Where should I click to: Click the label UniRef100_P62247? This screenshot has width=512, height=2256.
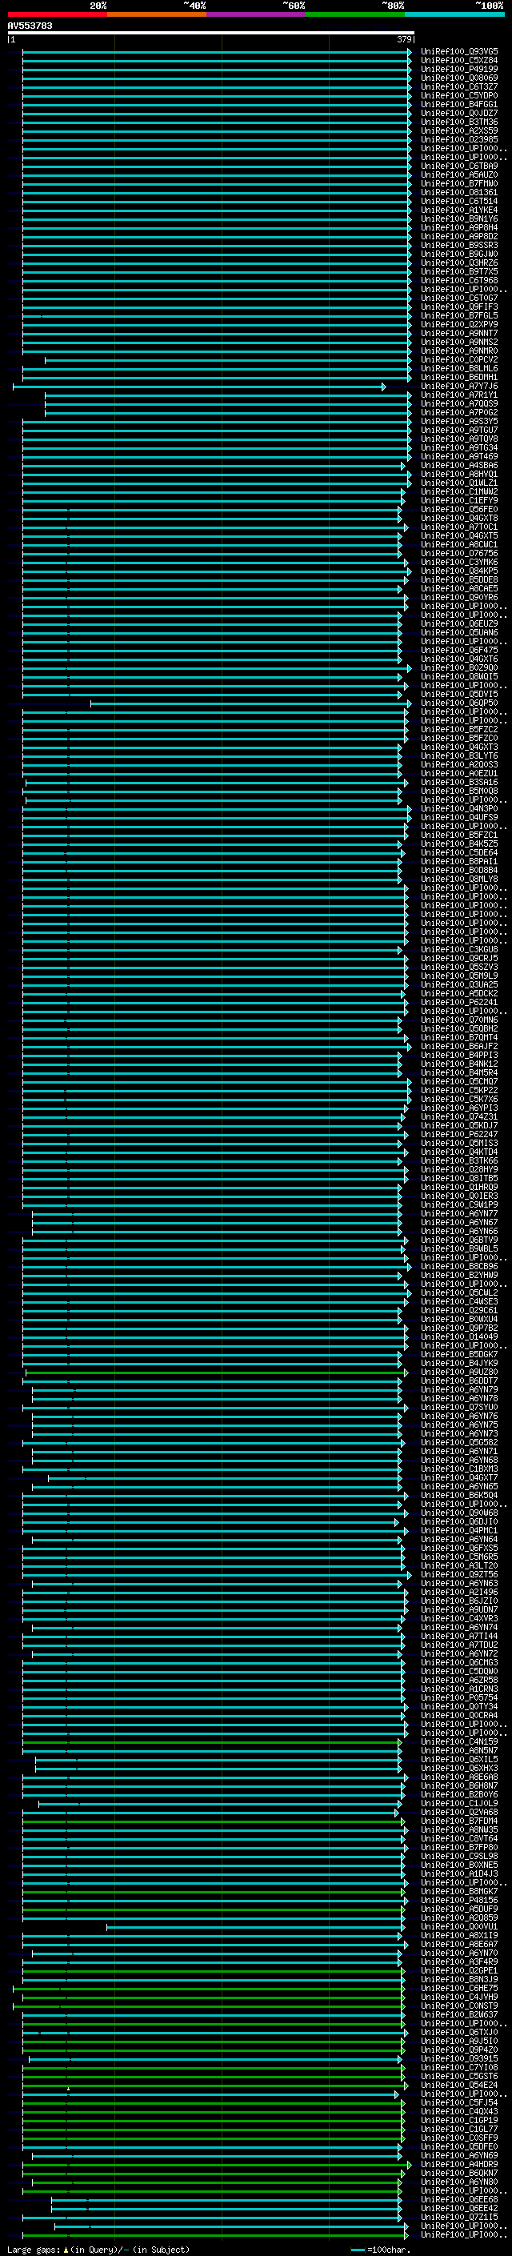click(x=459, y=1134)
